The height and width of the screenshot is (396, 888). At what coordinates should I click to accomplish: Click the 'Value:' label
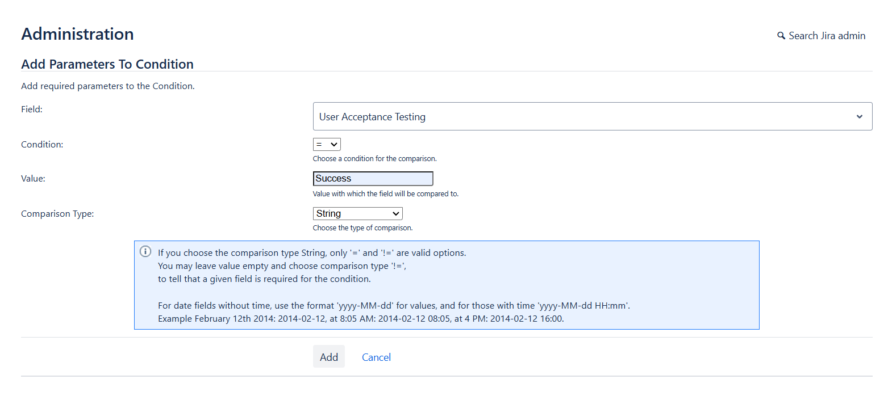click(x=33, y=178)
